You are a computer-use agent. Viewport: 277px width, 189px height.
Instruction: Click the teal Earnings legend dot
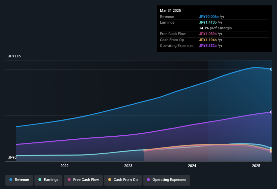coord(40,180)
